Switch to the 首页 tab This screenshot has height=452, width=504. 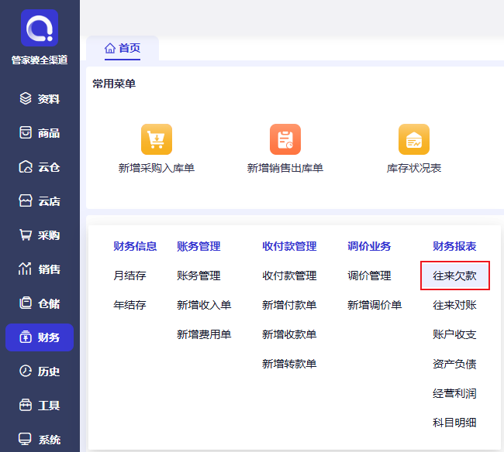(x=123, y=48)
